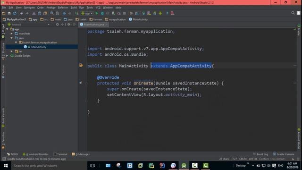This screenshot has width=302, height=170.
Task: Open the Build menu
Action: (x=74, y=8)
